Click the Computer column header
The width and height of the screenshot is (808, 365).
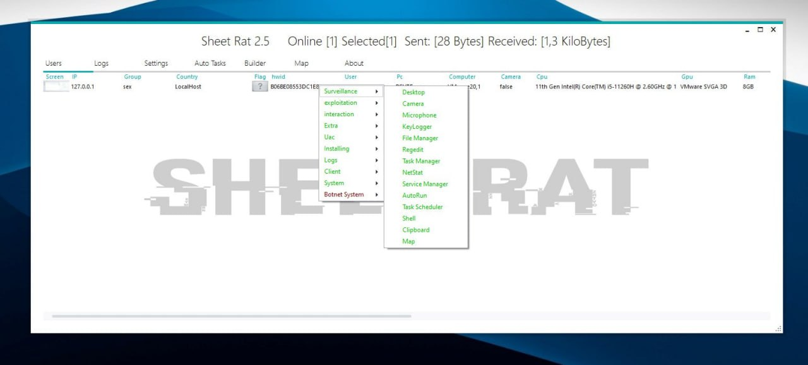pos(462,77)
